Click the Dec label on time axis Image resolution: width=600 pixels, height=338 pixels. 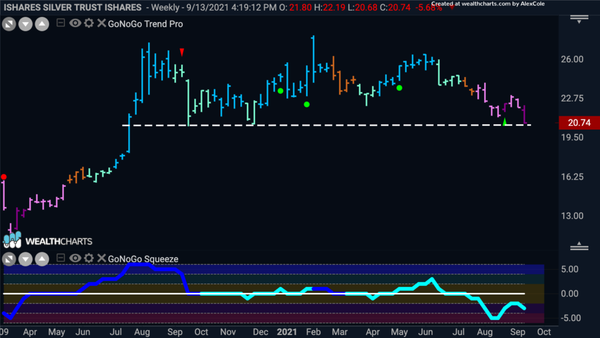[x=260, y=332]
